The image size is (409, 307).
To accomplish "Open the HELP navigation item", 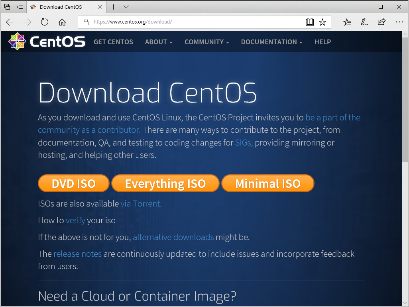I will 322,42.
